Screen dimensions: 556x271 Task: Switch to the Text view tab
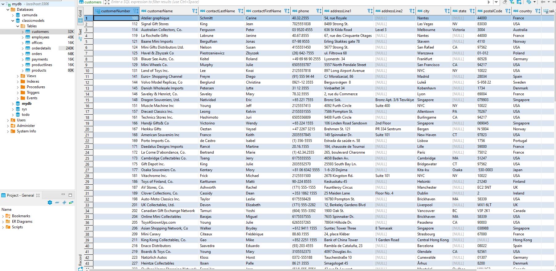tap(80, 34)
